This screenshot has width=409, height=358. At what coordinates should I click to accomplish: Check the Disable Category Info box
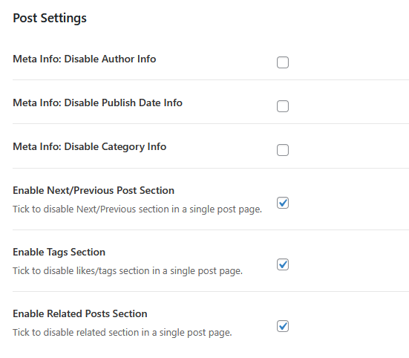pos(283,150)
